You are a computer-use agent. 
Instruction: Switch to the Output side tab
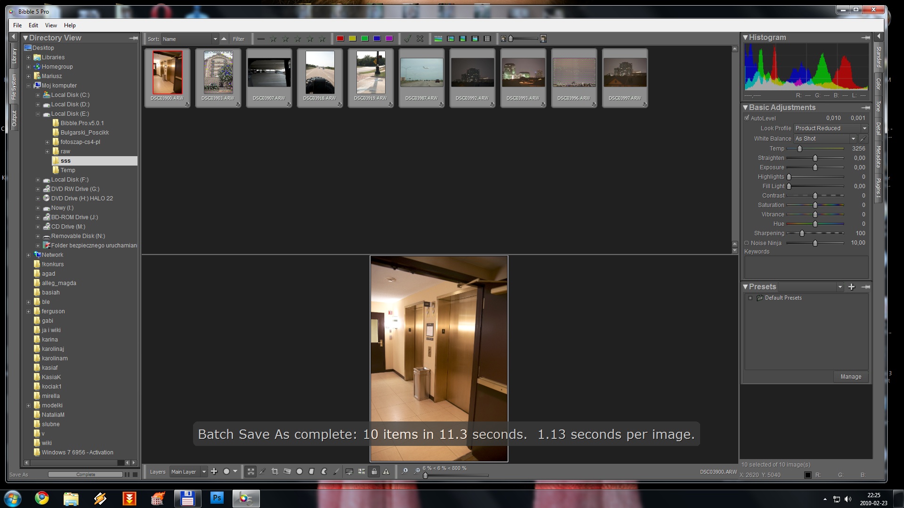tap(14, 119)
